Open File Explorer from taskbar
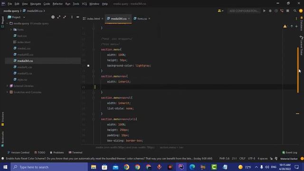The width and height of the screenshot is (304, 171). (x=94, y=167)
